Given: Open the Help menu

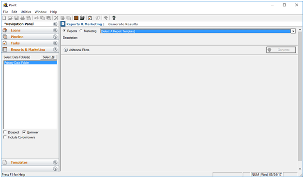Looking at the screenshot, I should point(54,12).
